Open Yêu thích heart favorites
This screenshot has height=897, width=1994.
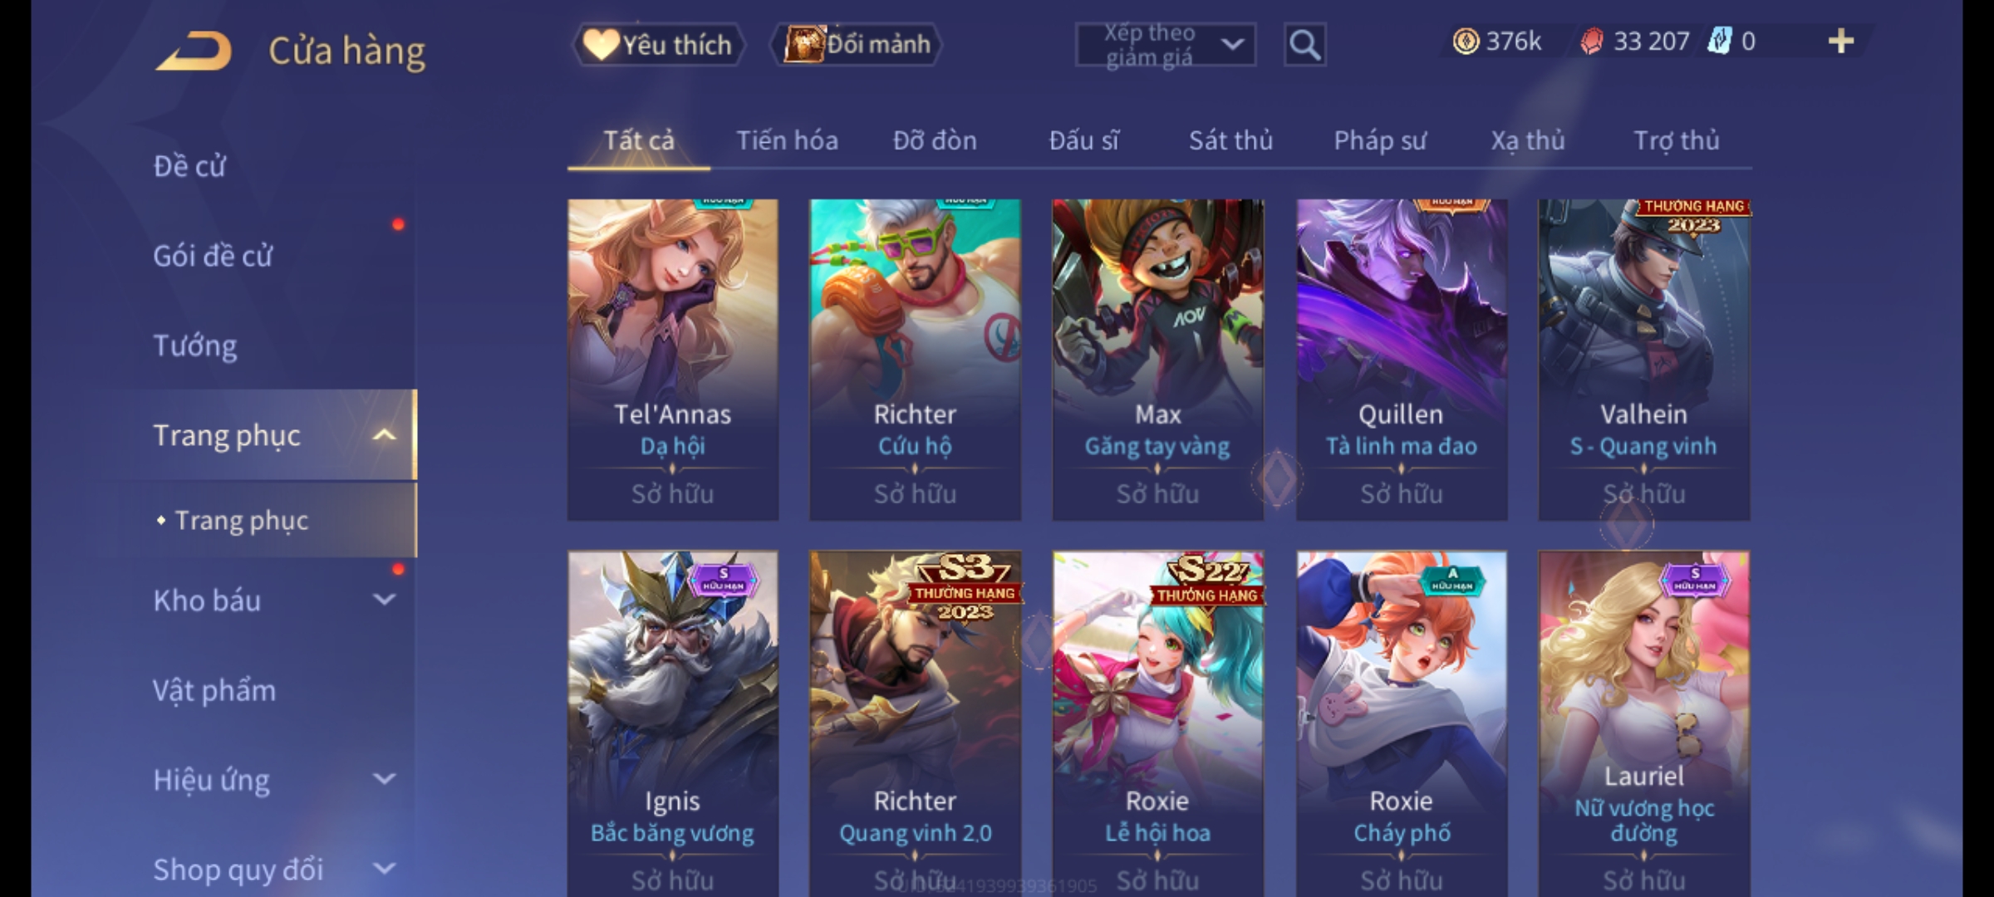[658, 45]
